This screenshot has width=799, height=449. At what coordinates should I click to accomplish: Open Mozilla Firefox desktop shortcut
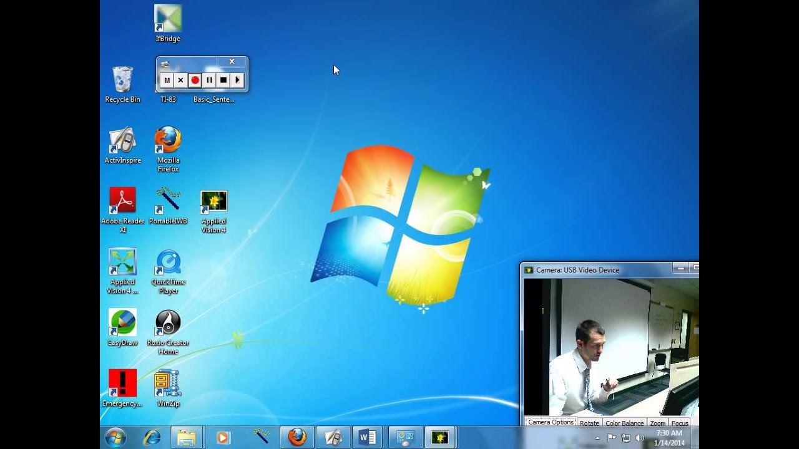point(168,150)
